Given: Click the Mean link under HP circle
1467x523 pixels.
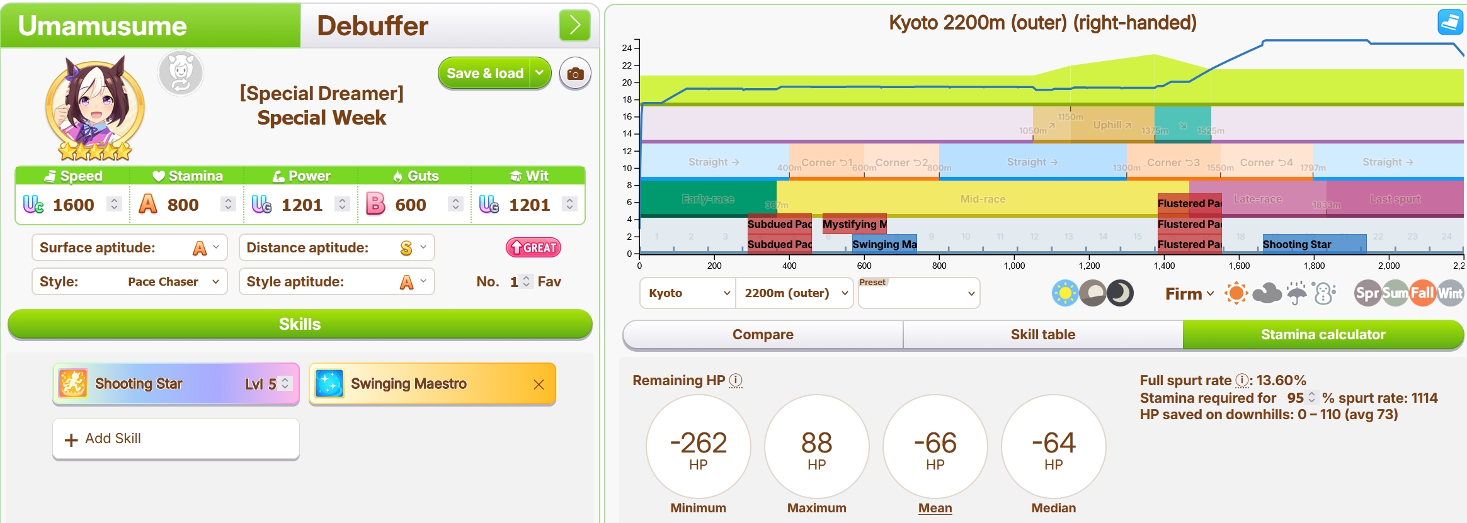Looking at the screenshot, I should [x=935, y=508].
